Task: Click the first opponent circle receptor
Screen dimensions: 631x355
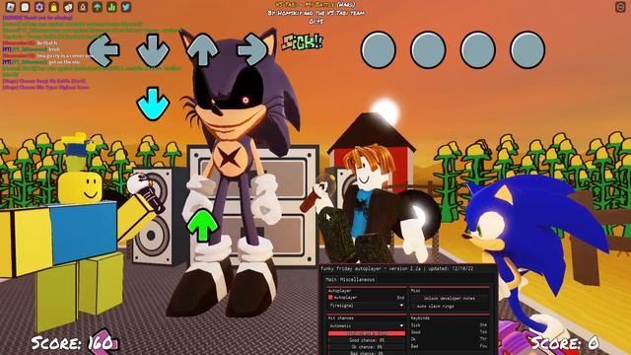Action: (378, 50)
